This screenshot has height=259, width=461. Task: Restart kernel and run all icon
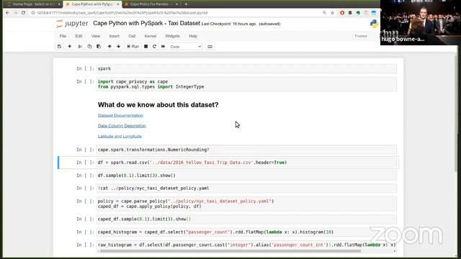pyautogui.click(x=164, y=46)
